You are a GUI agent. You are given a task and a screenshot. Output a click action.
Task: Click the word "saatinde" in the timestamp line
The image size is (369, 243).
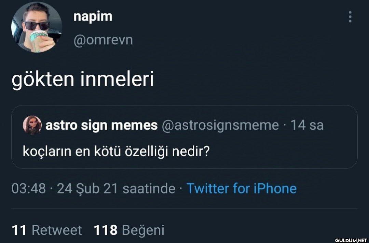click(149, 188)
